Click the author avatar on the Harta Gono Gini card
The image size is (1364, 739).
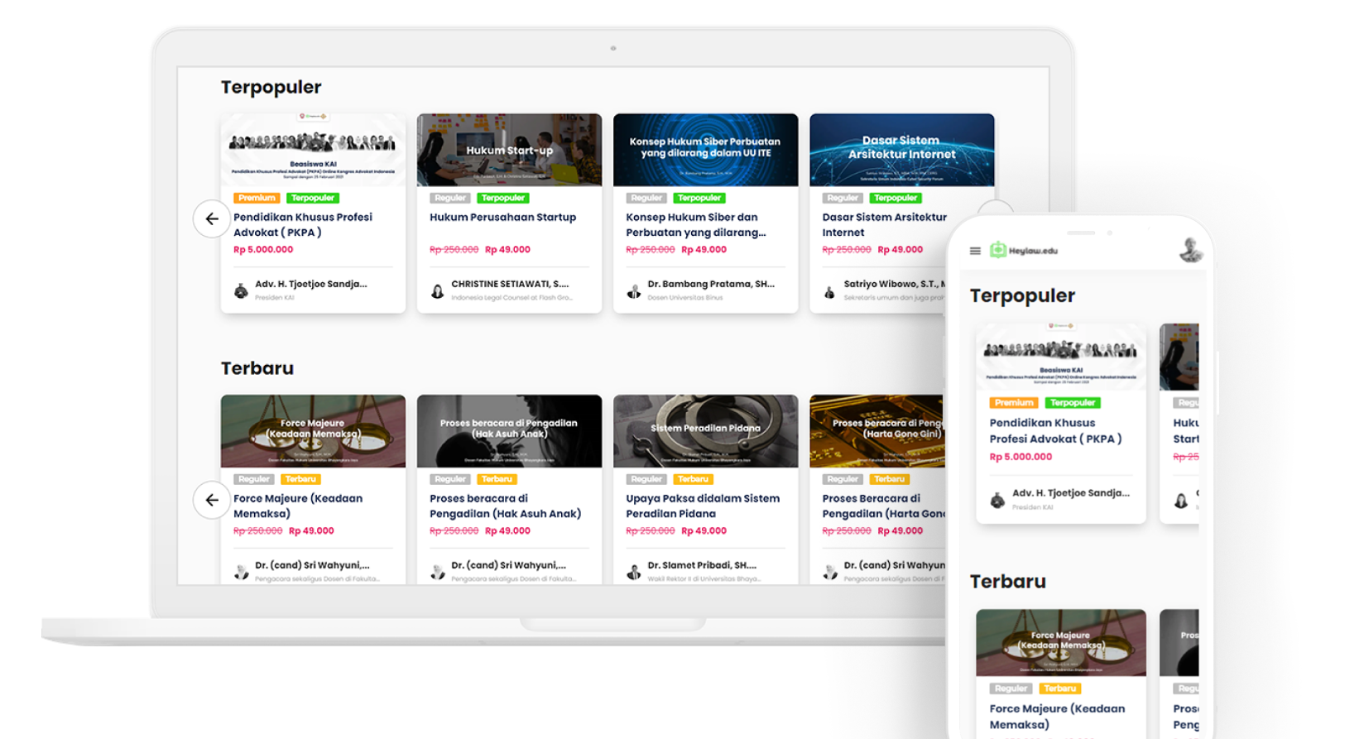[x=829, y=572]
